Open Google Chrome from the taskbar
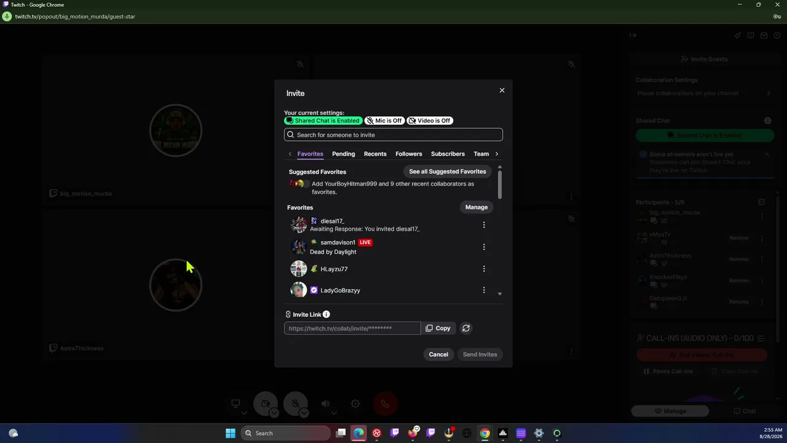Image resolution: width=787 pixels, height=443 pixels. click(485, 433)
